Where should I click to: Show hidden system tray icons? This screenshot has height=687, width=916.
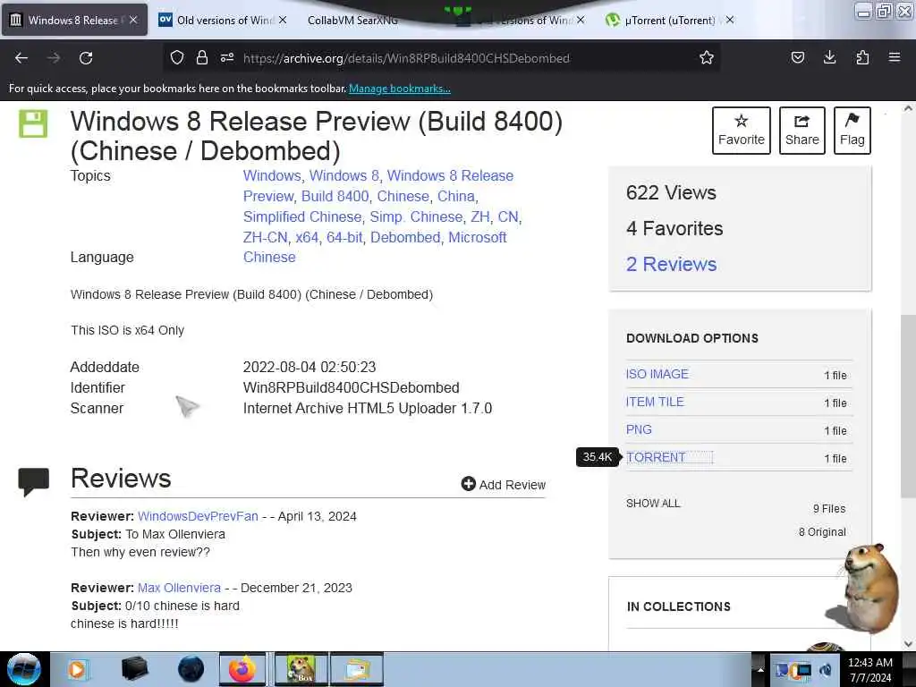coord(760,669)
